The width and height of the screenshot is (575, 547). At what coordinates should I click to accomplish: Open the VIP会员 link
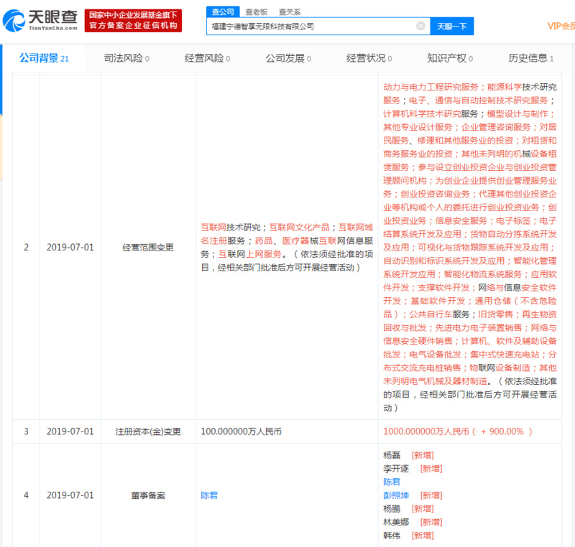(x=561, y=26)
